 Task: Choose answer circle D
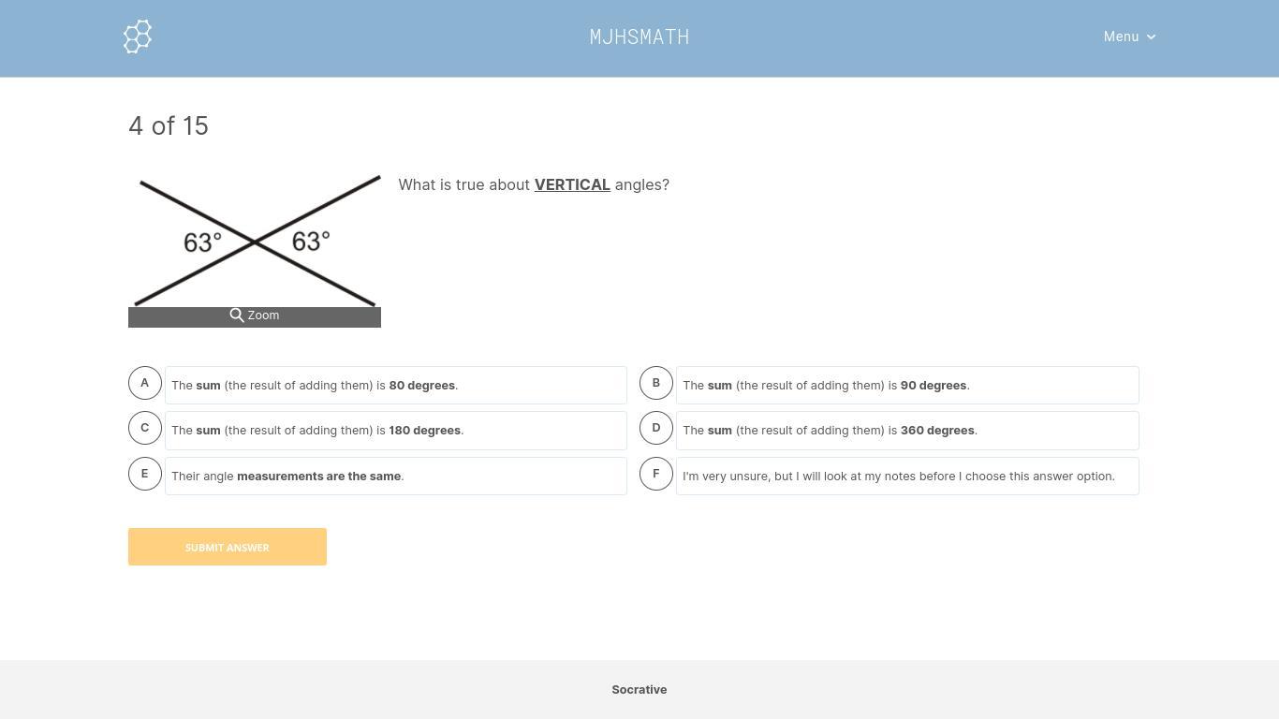click(x=656, y=428)
